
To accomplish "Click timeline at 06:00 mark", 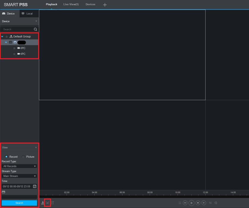I will [122, 193].
